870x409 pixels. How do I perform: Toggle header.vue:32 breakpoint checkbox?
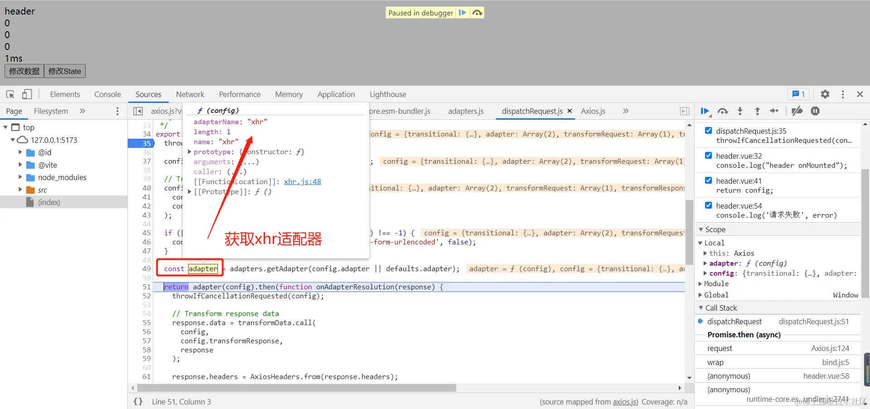[x=709, y=156]
